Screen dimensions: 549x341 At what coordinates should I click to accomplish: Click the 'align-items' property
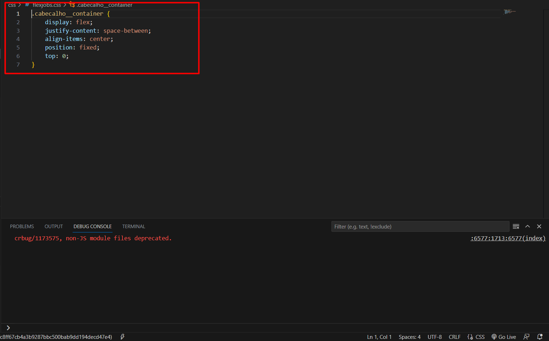coord(64,39)
